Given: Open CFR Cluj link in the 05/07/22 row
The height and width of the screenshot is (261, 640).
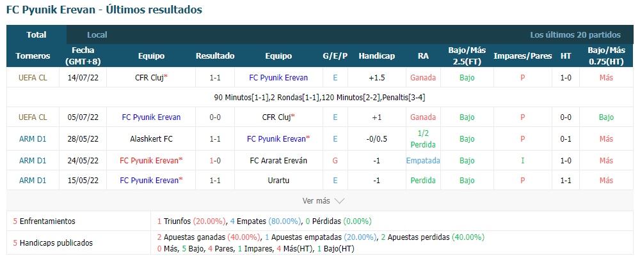Looking at the screenshot, I should 278,117.
